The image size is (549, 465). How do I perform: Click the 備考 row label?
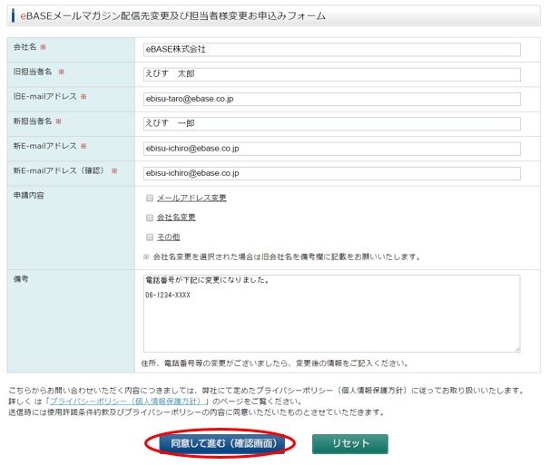[21, 279]
